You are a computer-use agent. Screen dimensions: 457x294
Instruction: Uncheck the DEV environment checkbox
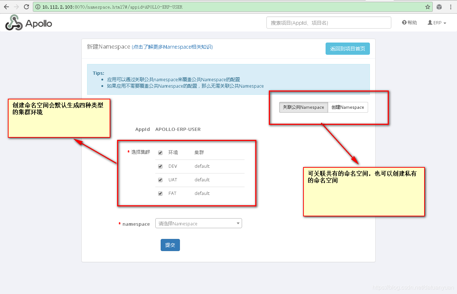[x=160, y=166]
